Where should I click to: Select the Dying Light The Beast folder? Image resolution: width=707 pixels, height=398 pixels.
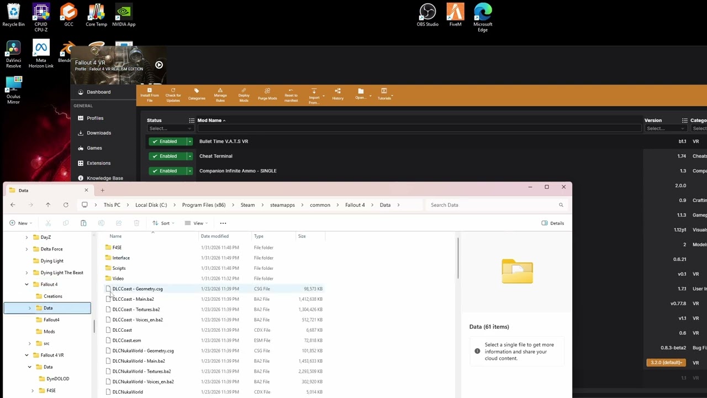coord(62,273)
